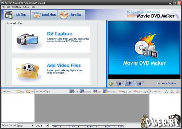Expand the DVD-5 disc type dropdown
Image resolution: width=182 pixels, height=129 pixels.
coord(47,125)
